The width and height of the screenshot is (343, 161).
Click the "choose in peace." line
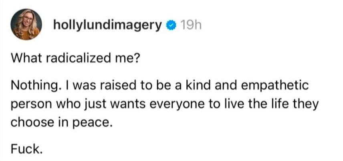[62, 123]
